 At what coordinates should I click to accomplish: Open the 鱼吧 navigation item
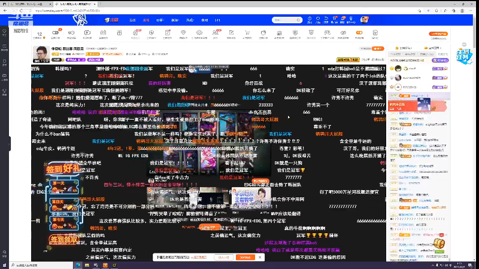point(204,20)
